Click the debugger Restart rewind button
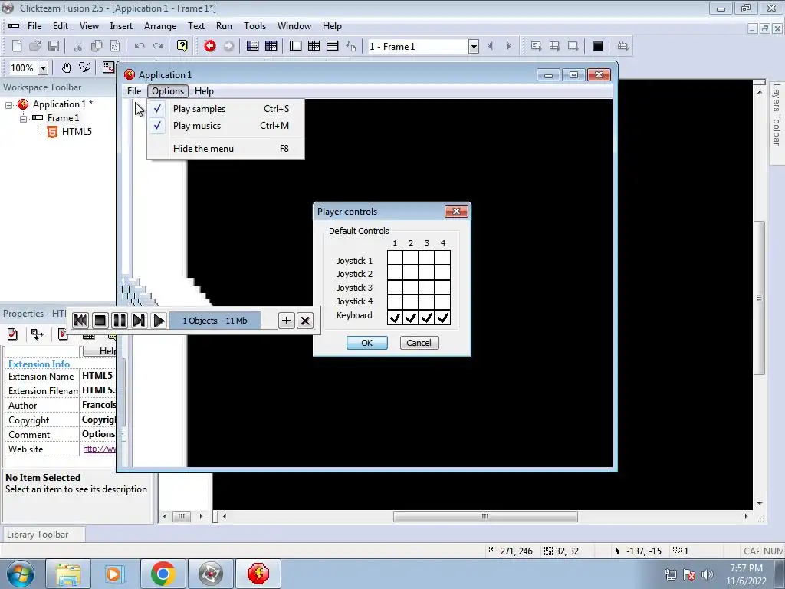Image resolution: width=785 pixels, height=589 pixels. click(x=80, y=321)
